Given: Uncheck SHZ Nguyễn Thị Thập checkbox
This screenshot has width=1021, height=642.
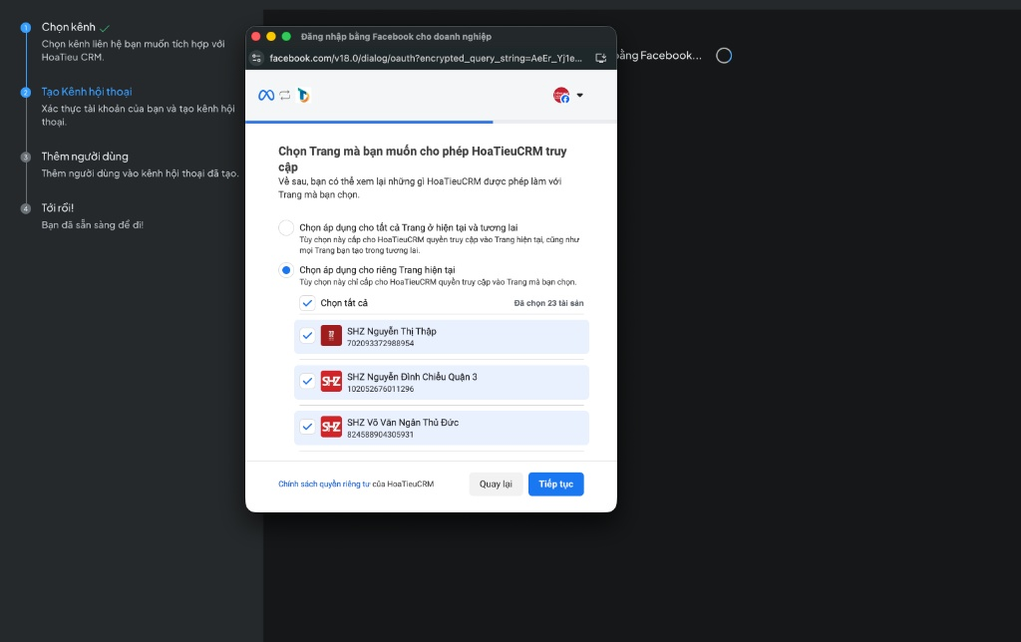Looking at the screenshot, I should pos(307,336).
